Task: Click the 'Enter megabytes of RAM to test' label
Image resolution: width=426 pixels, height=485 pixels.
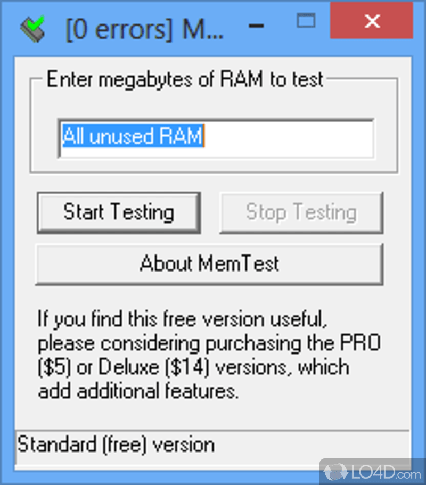Action: click(185, 79)
